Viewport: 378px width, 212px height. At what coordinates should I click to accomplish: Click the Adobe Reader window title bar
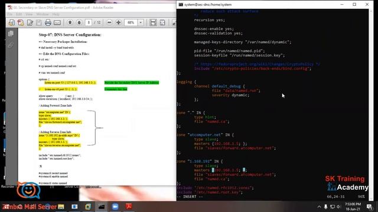91,8
